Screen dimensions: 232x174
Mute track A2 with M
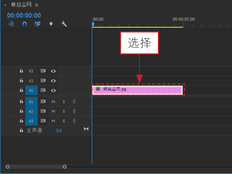(53, 111)
